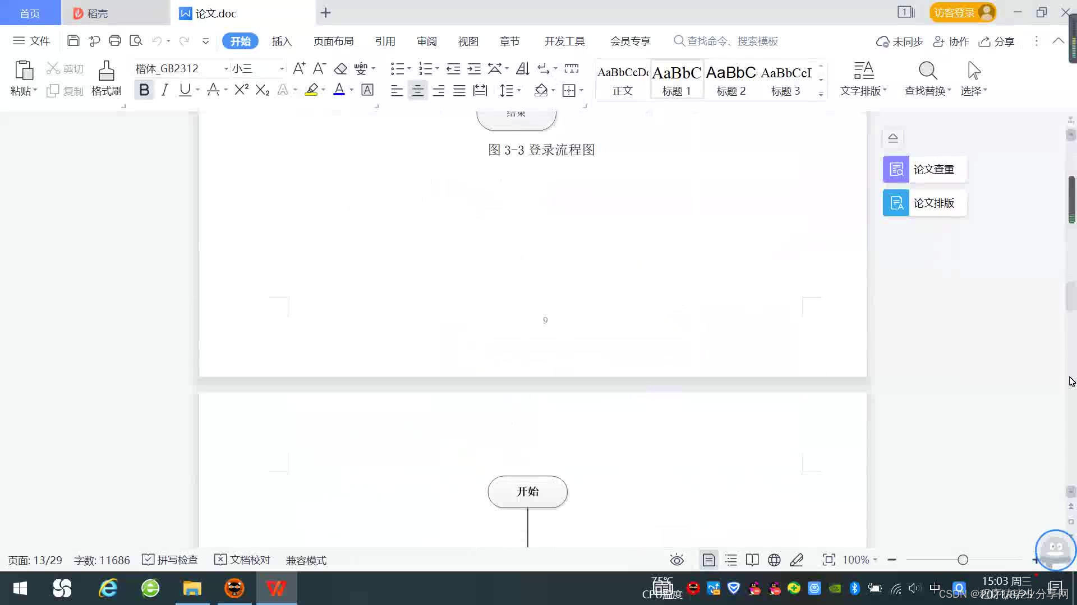1077x605 pixels.
Task: Open the 页面布局 ribbon tab
Action: tap(333, 41)
